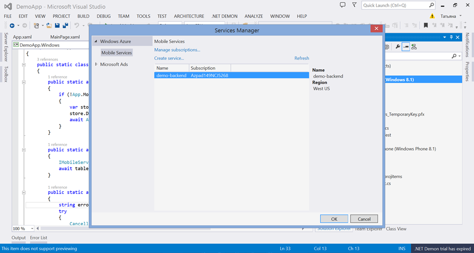Image resolution: width=474 pixels, height=253 pixels.
Task: Click the New Project toolbar icon
Action: click(x=36, y=26)
